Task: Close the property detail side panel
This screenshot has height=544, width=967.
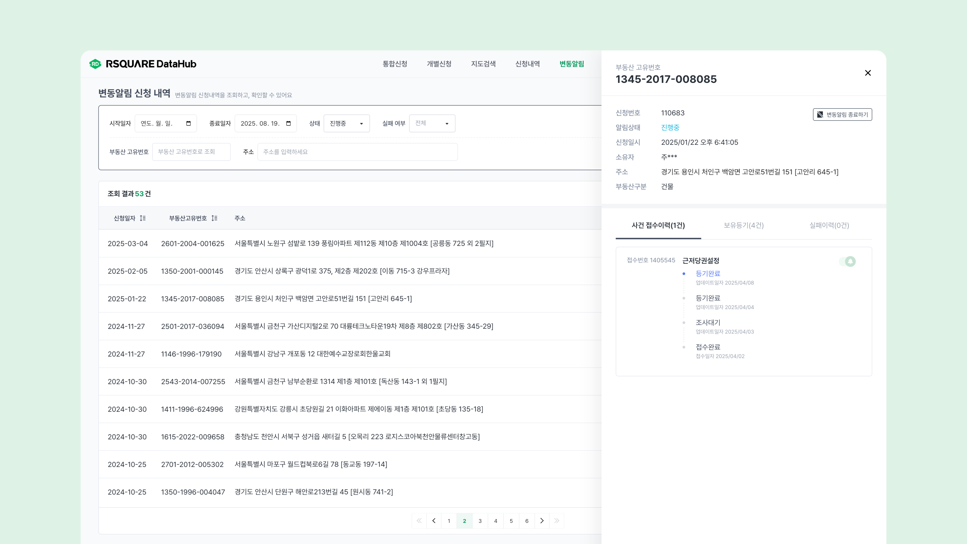Action: pos(868,73)
